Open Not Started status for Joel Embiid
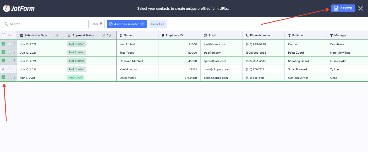The height and width of the screenshot is (152, 368). pos(77,44)
